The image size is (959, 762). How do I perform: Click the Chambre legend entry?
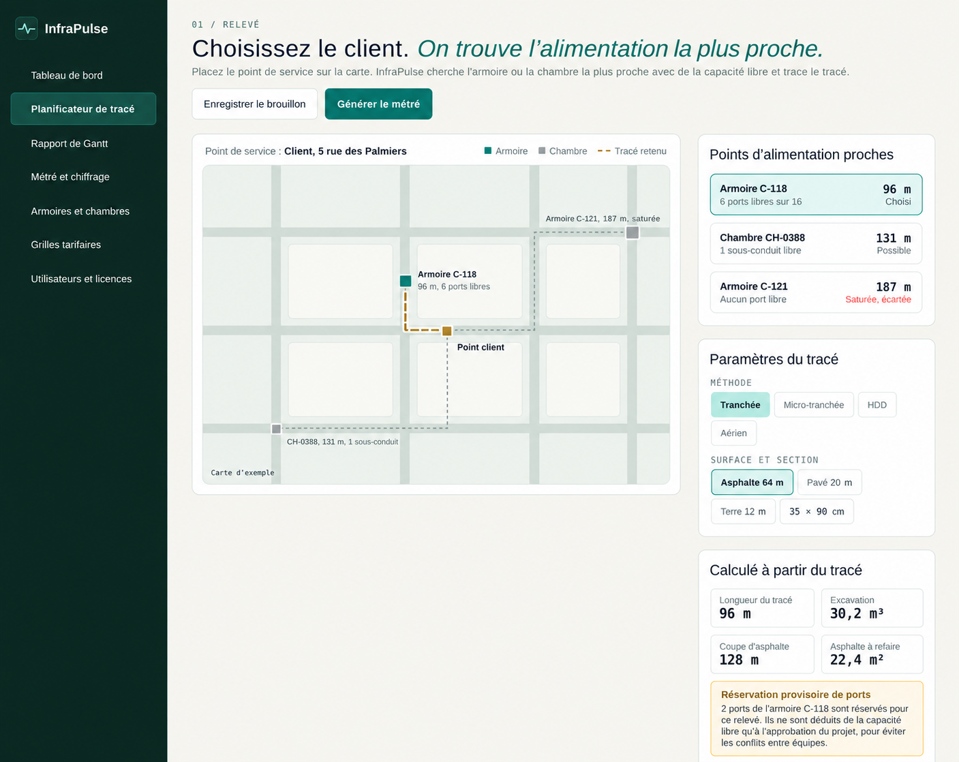coord(562,151)
